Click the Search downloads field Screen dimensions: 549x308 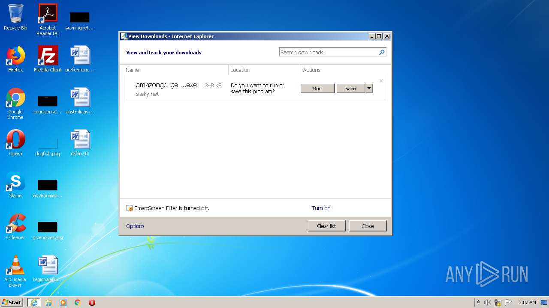click(329, 52)
